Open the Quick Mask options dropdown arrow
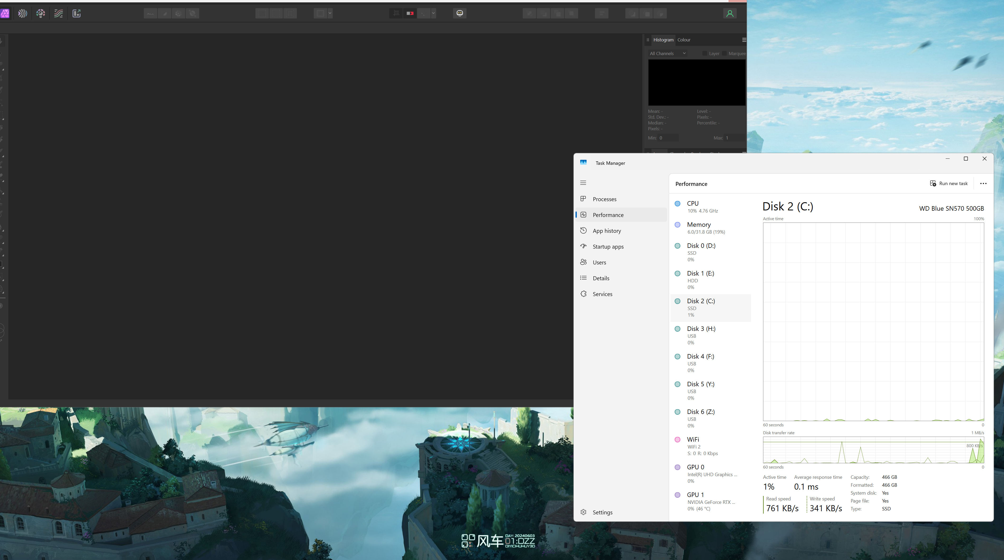 (x=330, y=14)
